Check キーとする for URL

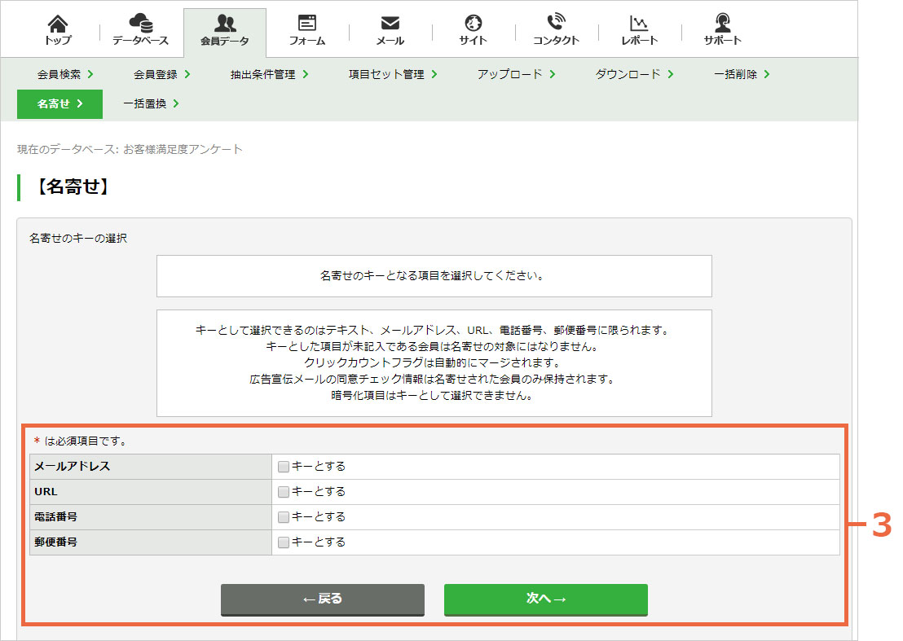pos(283,492)
